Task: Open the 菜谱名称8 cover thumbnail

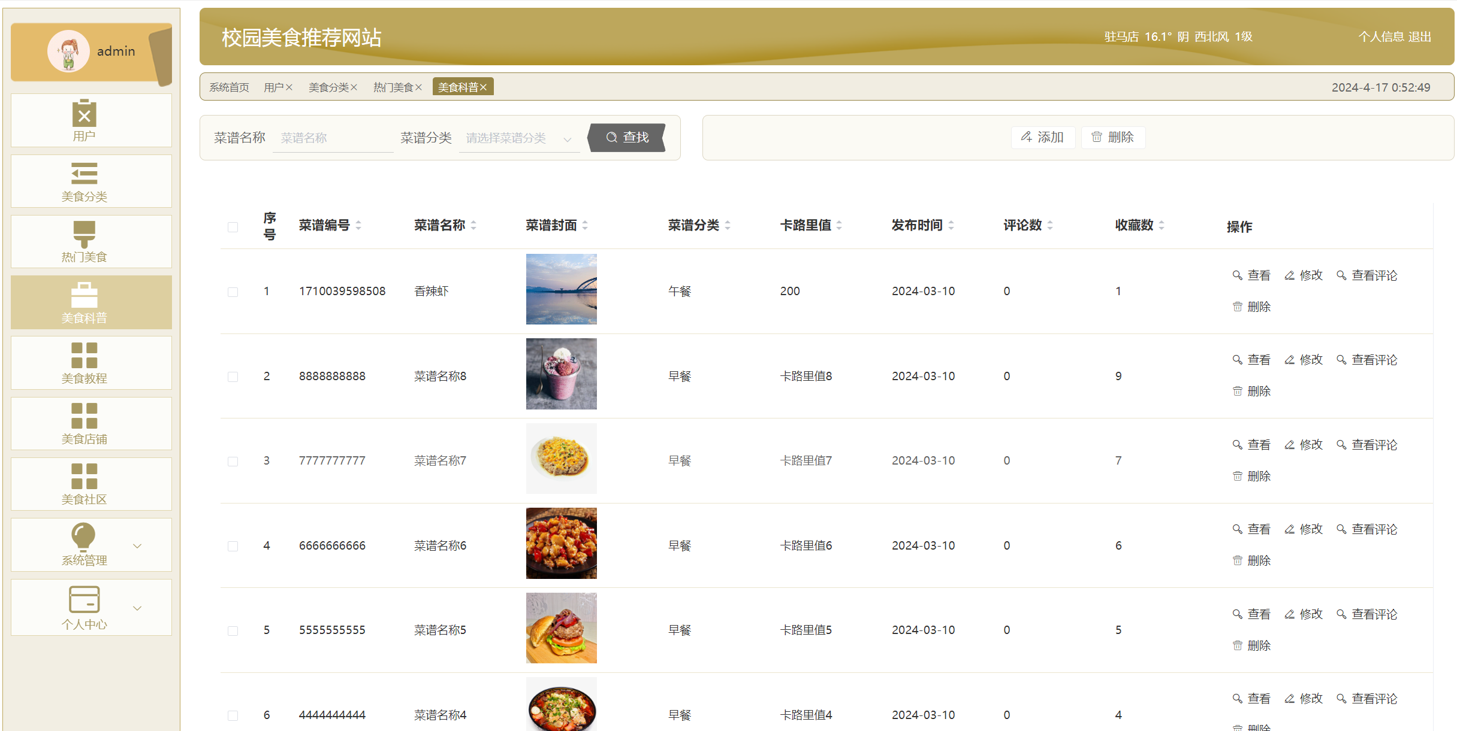Action: tap(561, 374)
